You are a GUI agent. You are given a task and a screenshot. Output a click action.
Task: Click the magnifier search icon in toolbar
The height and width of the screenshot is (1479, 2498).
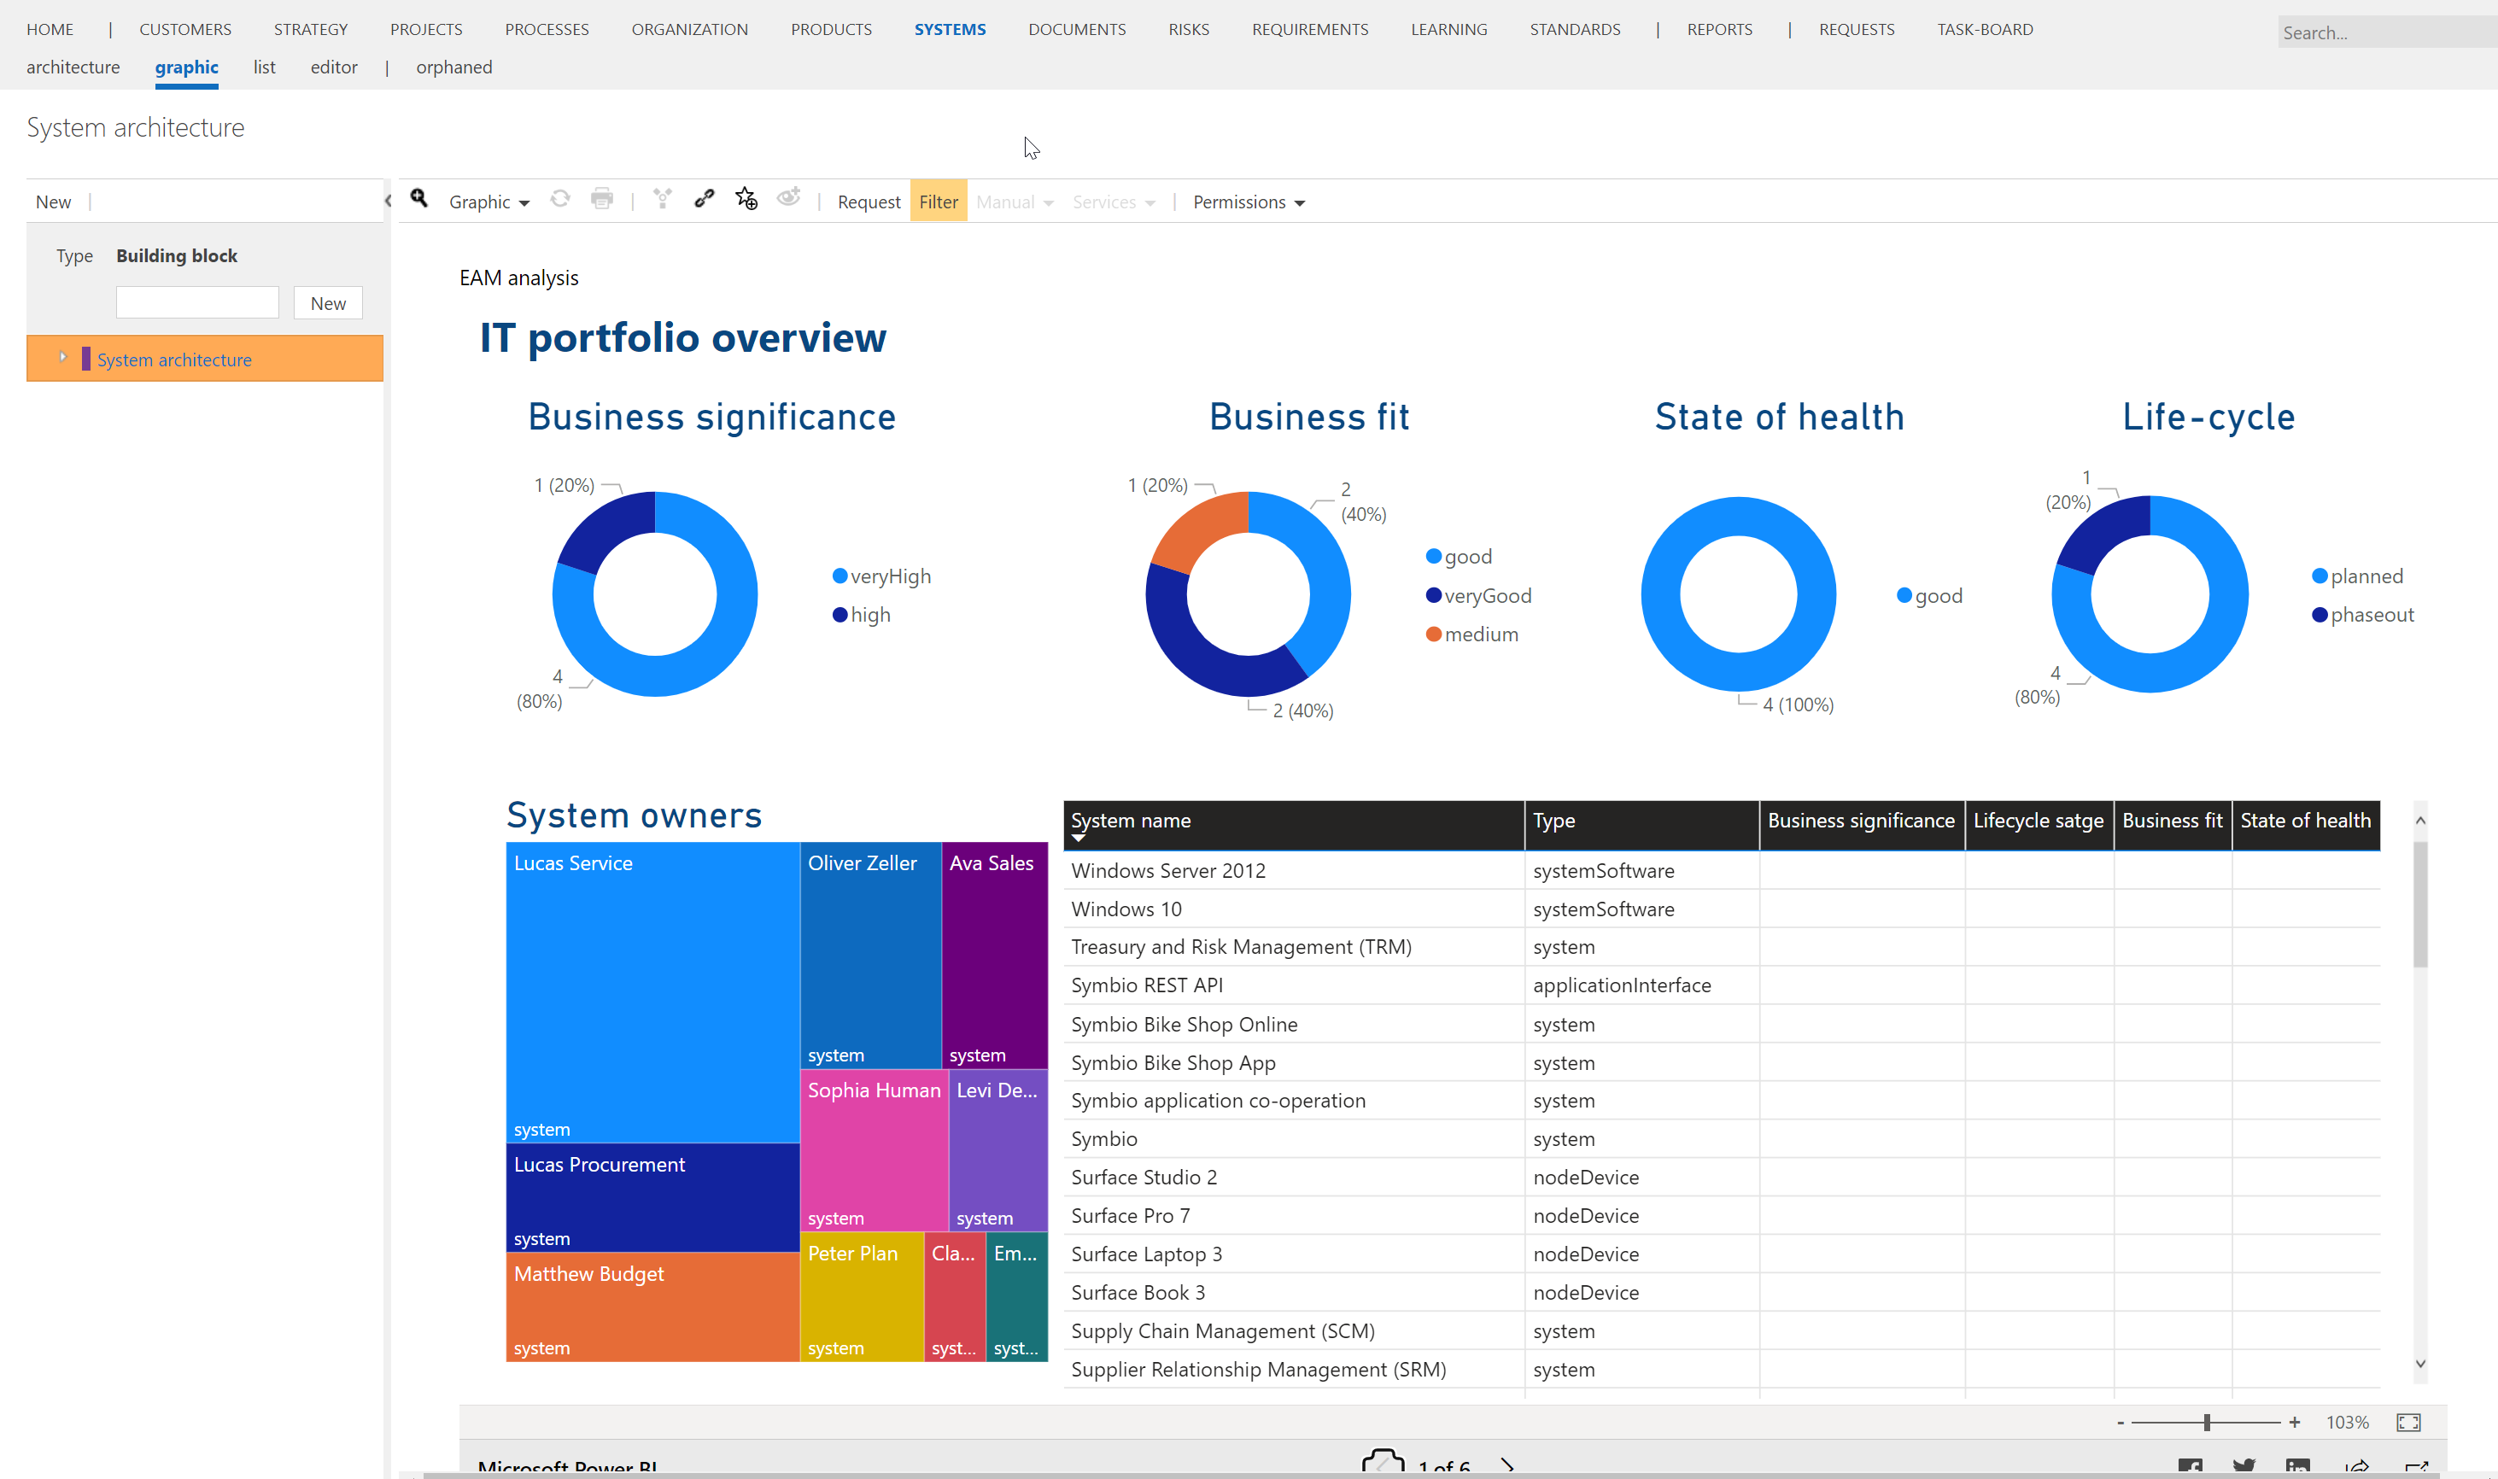point(419,199)
